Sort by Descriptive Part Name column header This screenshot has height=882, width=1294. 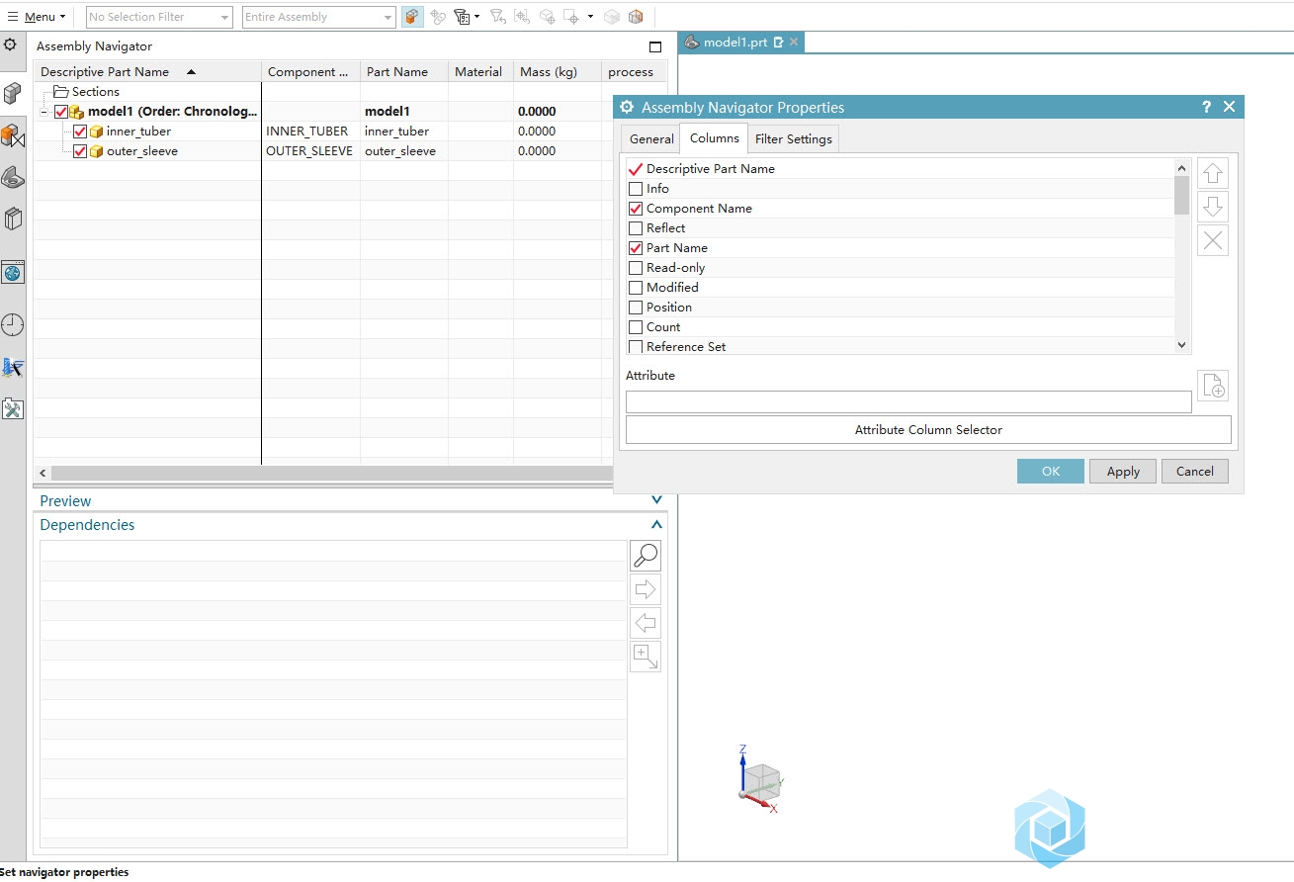coord(147,72)
